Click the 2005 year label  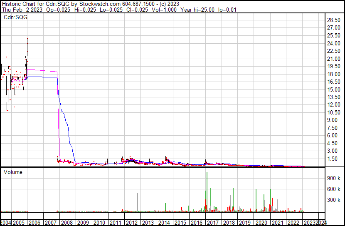(x=19, y=223)
